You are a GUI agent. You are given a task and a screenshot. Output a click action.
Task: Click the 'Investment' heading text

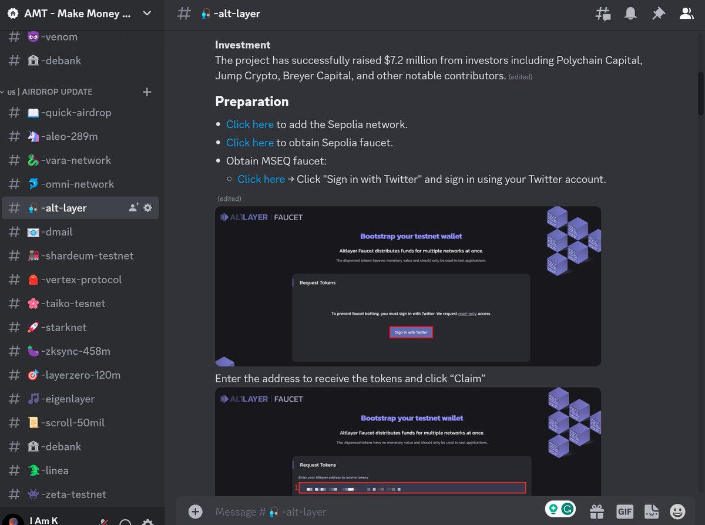click(243, 45)
